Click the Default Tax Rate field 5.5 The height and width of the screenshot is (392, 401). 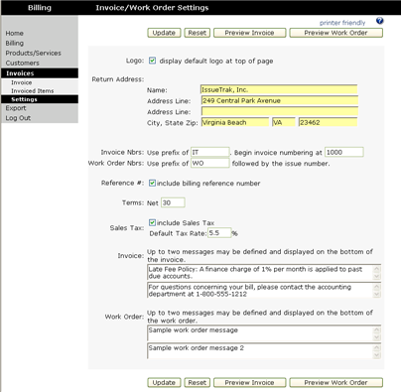click(x=219, y=233)
